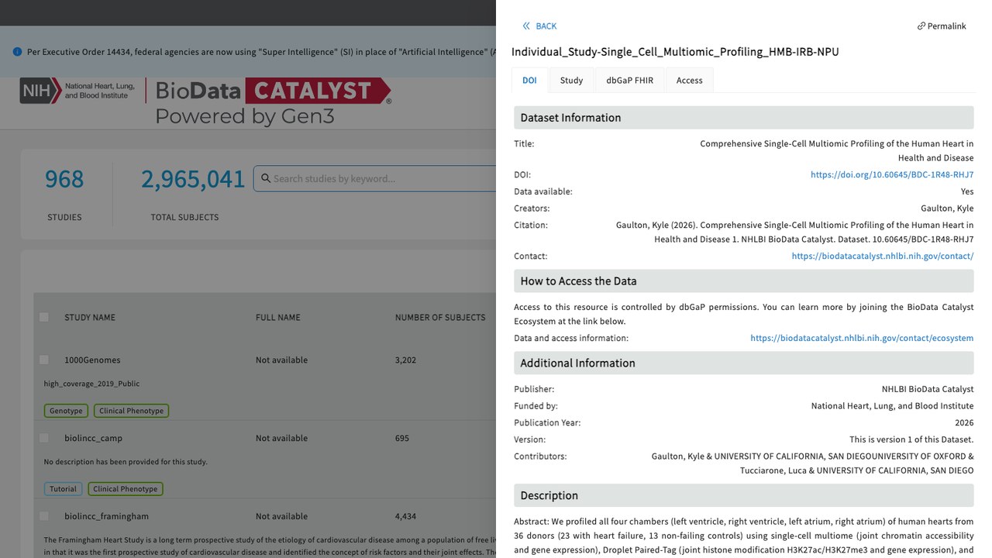Click the BioData Catalyst logo
This screenshot has height=558, width=992.
[x=273, y=102]
